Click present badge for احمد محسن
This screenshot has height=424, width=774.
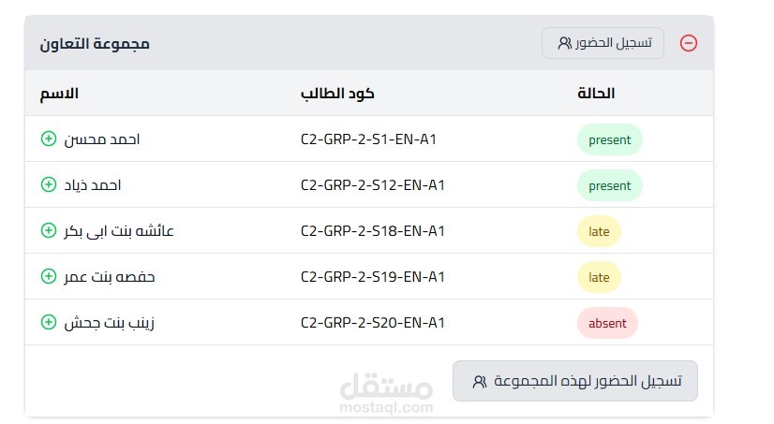pos(610,139)
